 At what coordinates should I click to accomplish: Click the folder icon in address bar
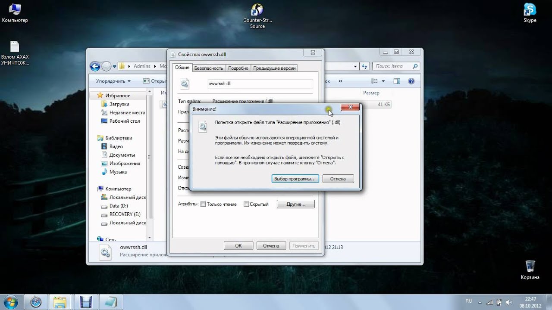tap(122, 66)
